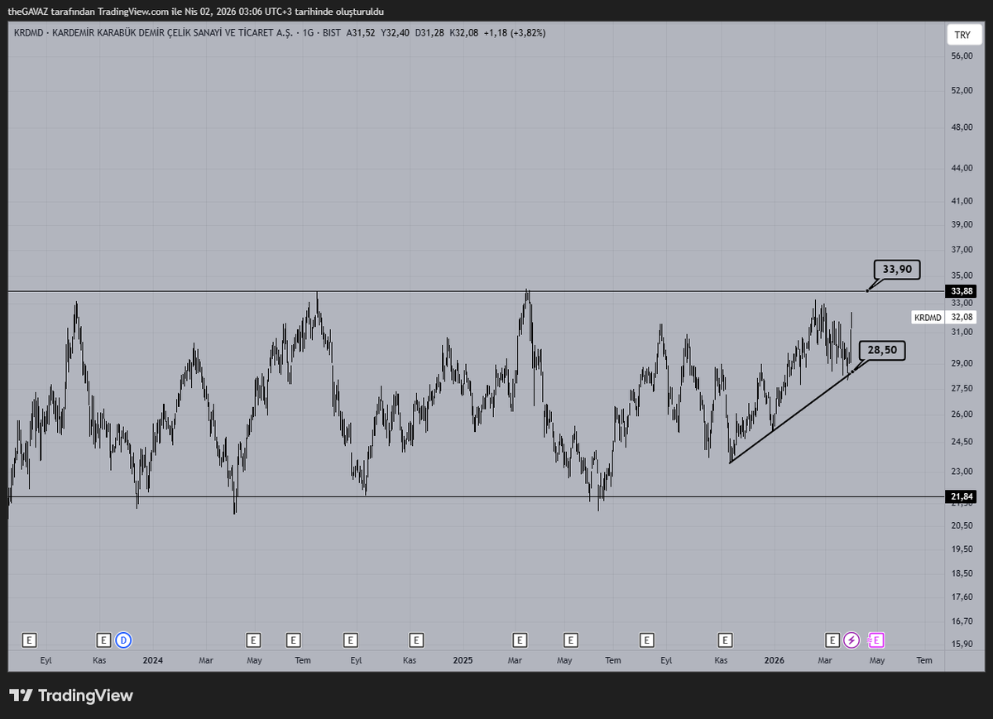Click the 35,00 price axis label
993x719 pixels.
pos(962,276)
